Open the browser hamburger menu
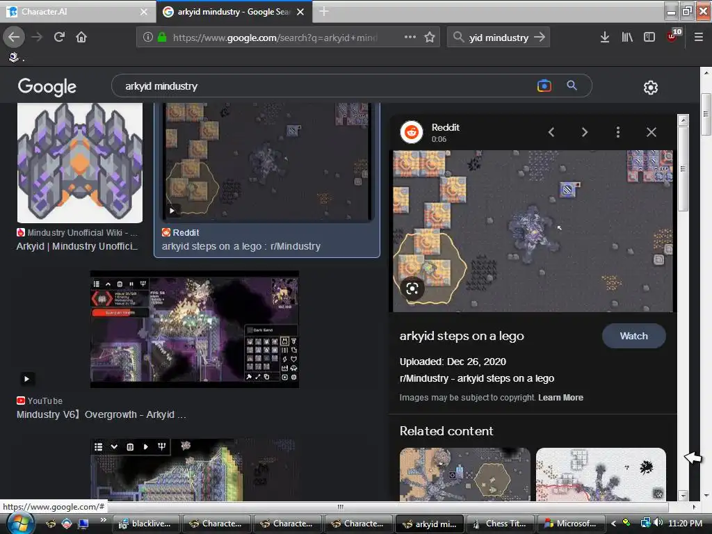This screenshot has height=534, width=712. [x=698, y=38]
